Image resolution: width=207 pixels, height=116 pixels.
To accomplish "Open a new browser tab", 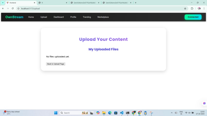I will pos(136,3).
